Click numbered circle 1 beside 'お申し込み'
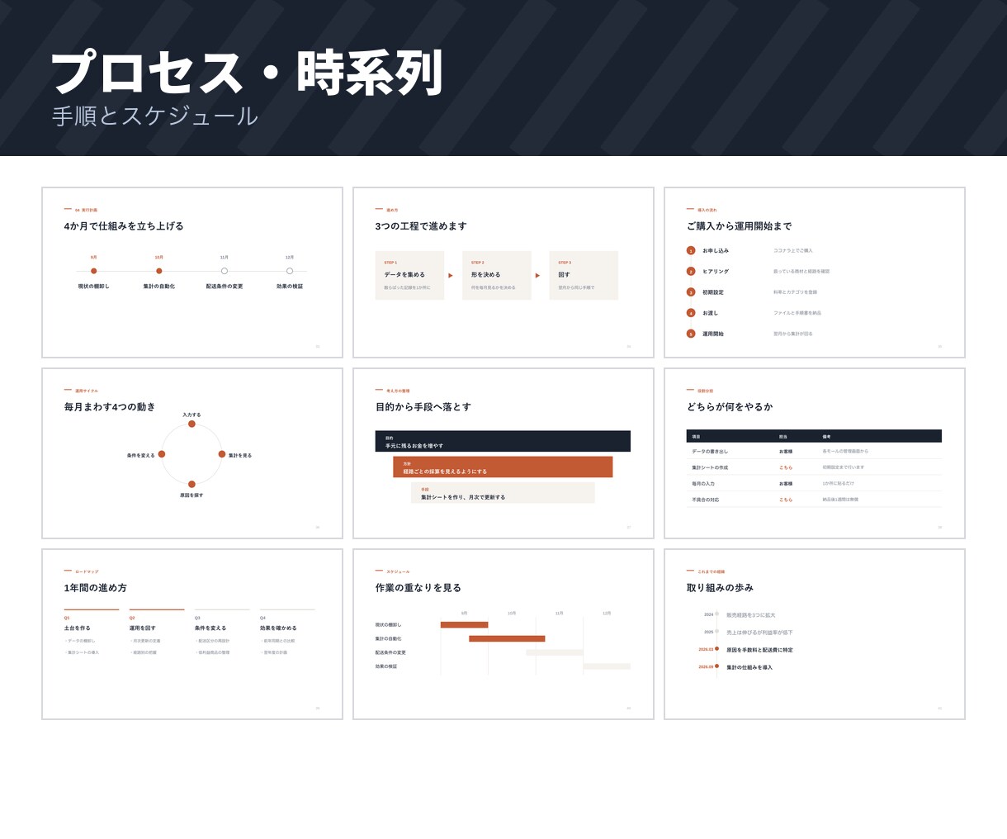 click(691, 250)
